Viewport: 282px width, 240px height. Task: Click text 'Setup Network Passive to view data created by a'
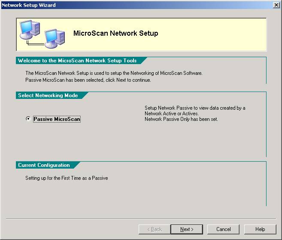195,108
